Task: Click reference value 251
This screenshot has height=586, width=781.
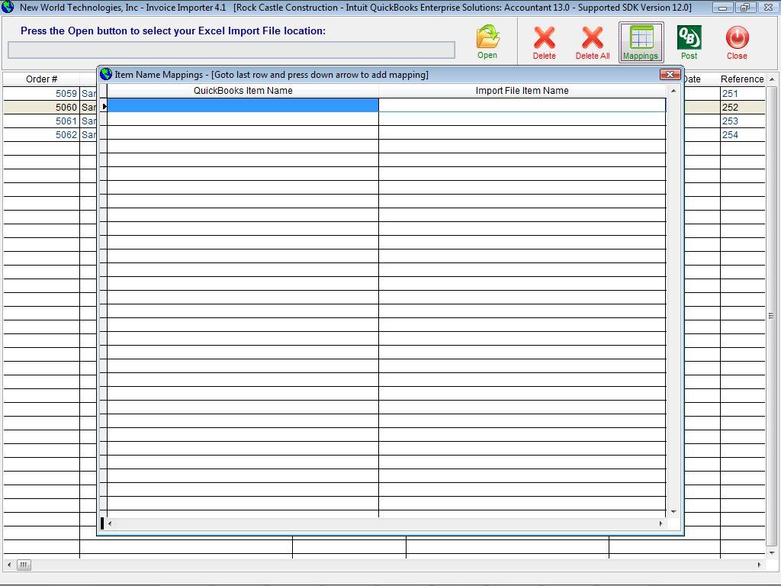Action: [730, 94]
